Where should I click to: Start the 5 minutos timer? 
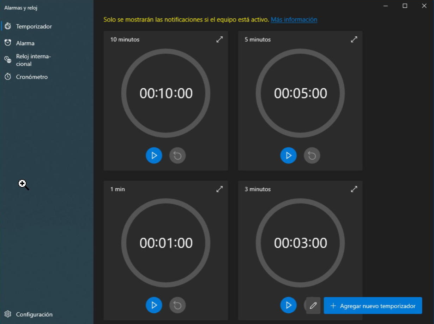(288, 155)
